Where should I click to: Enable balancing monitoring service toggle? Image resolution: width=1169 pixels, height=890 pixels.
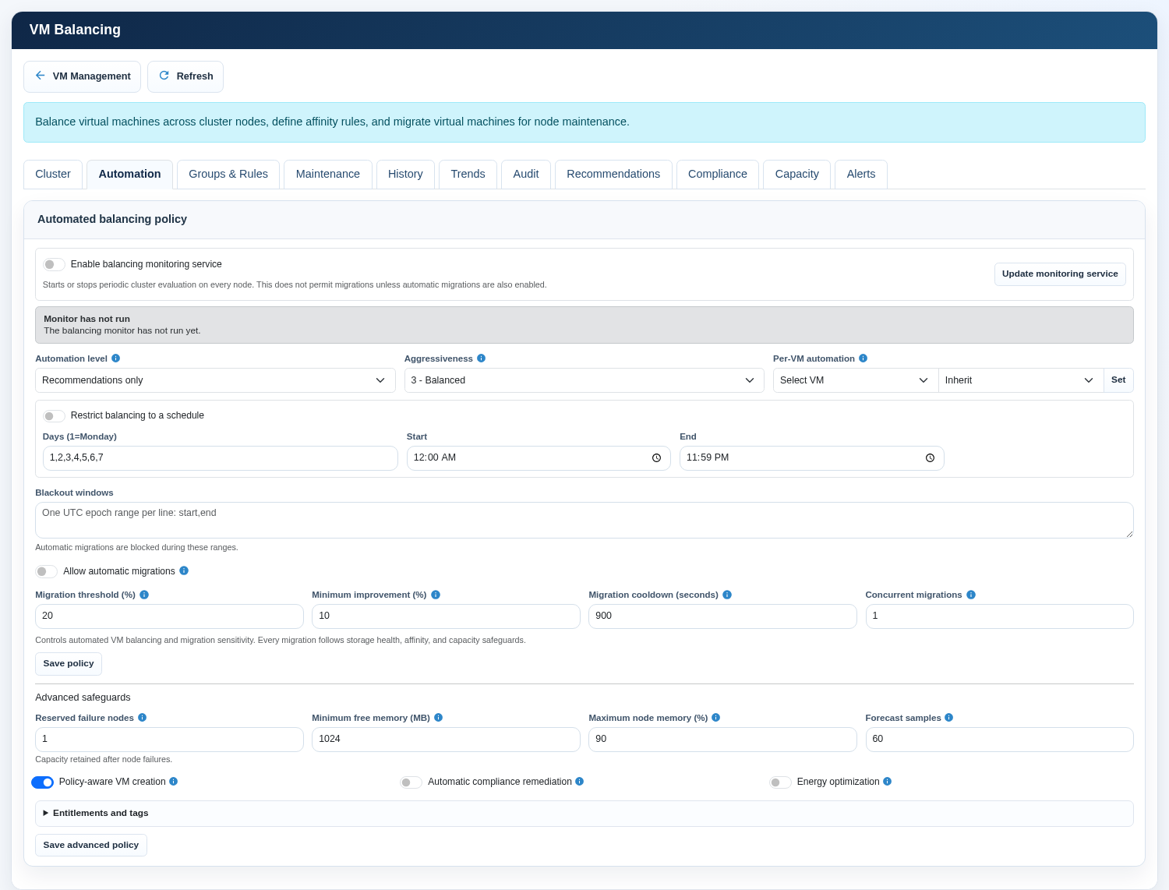tap(54, 264)
